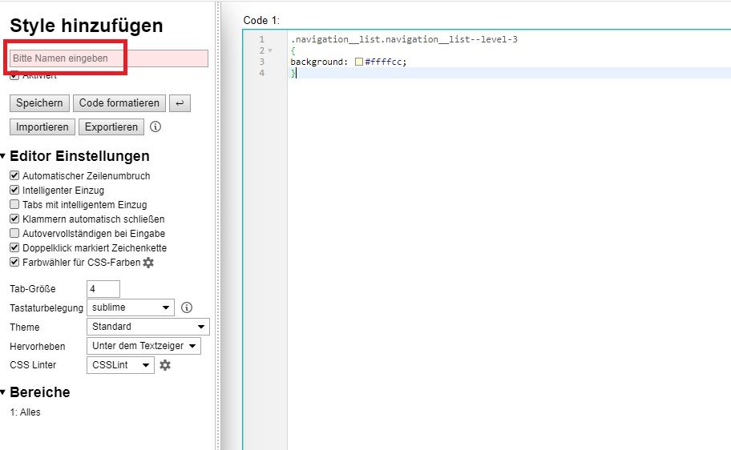Open the Hervorheben dropdown
Screen dimensions: 731x450
point(143,346)
